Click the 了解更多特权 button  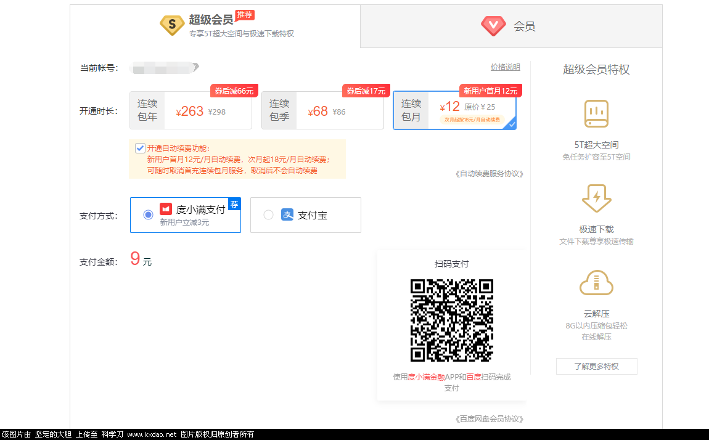596,367
